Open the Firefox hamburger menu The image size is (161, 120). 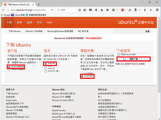click(x=157, y=10)
